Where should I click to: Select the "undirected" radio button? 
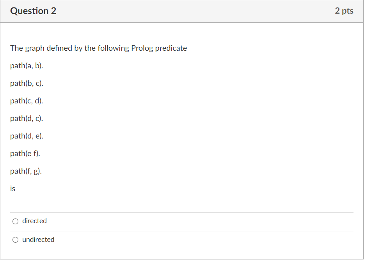click(x=16, y=240)
